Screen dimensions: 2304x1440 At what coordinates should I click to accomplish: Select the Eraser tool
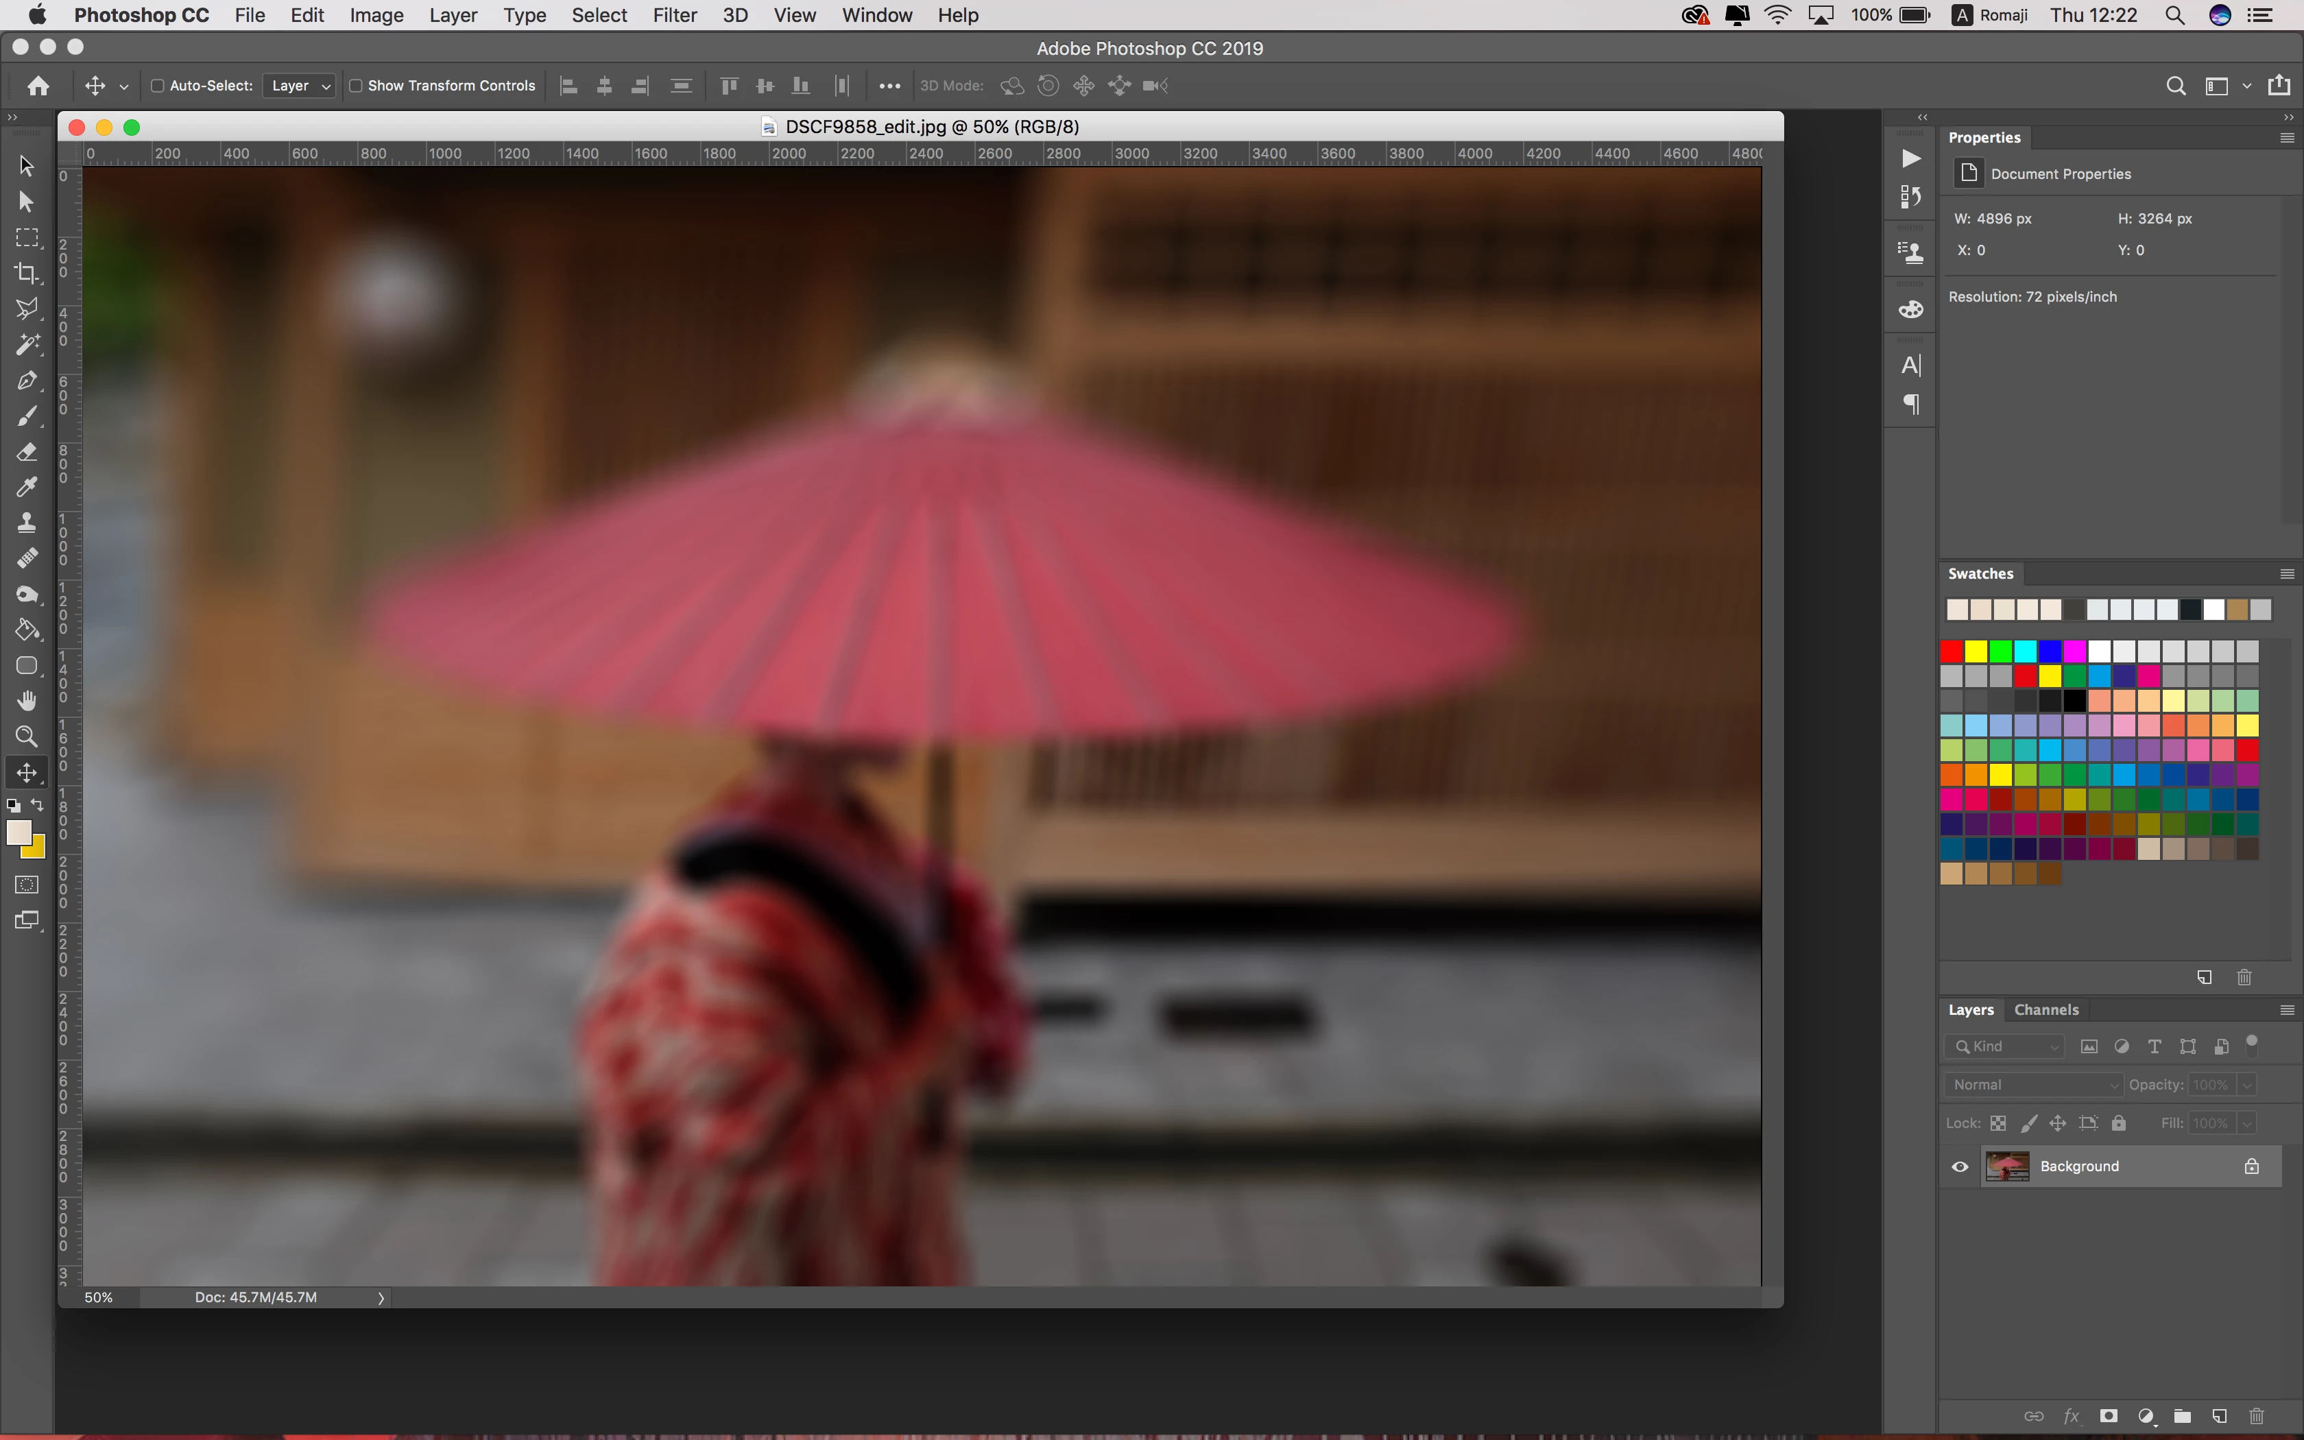[27, 451]
